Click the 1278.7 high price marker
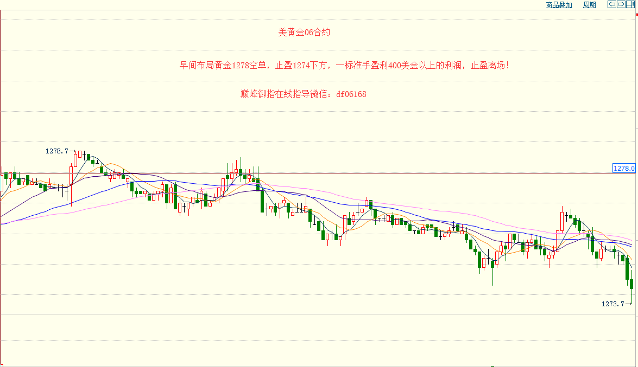 57,151
